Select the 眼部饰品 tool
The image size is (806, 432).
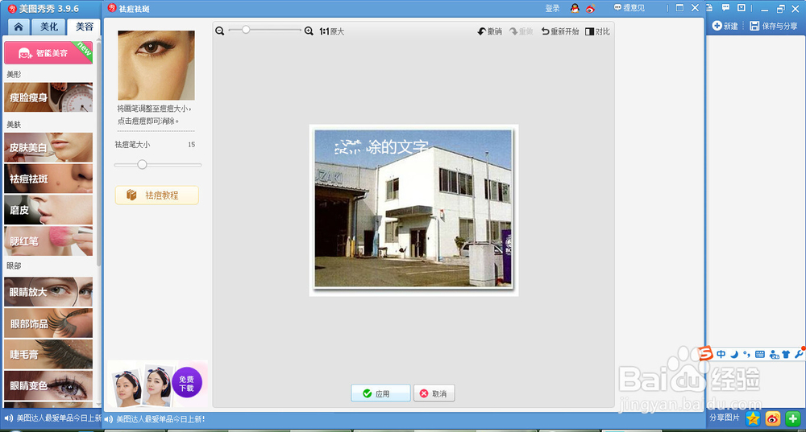(48, 323)
